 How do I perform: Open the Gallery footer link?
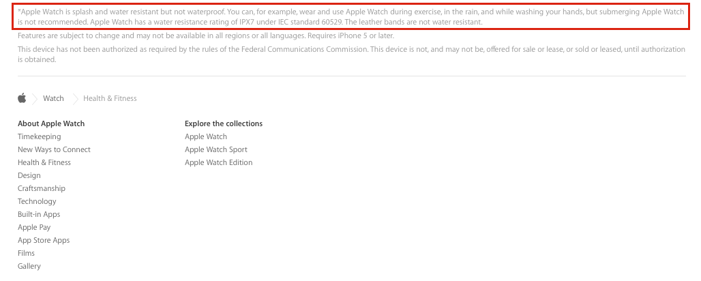coord(29,266)
